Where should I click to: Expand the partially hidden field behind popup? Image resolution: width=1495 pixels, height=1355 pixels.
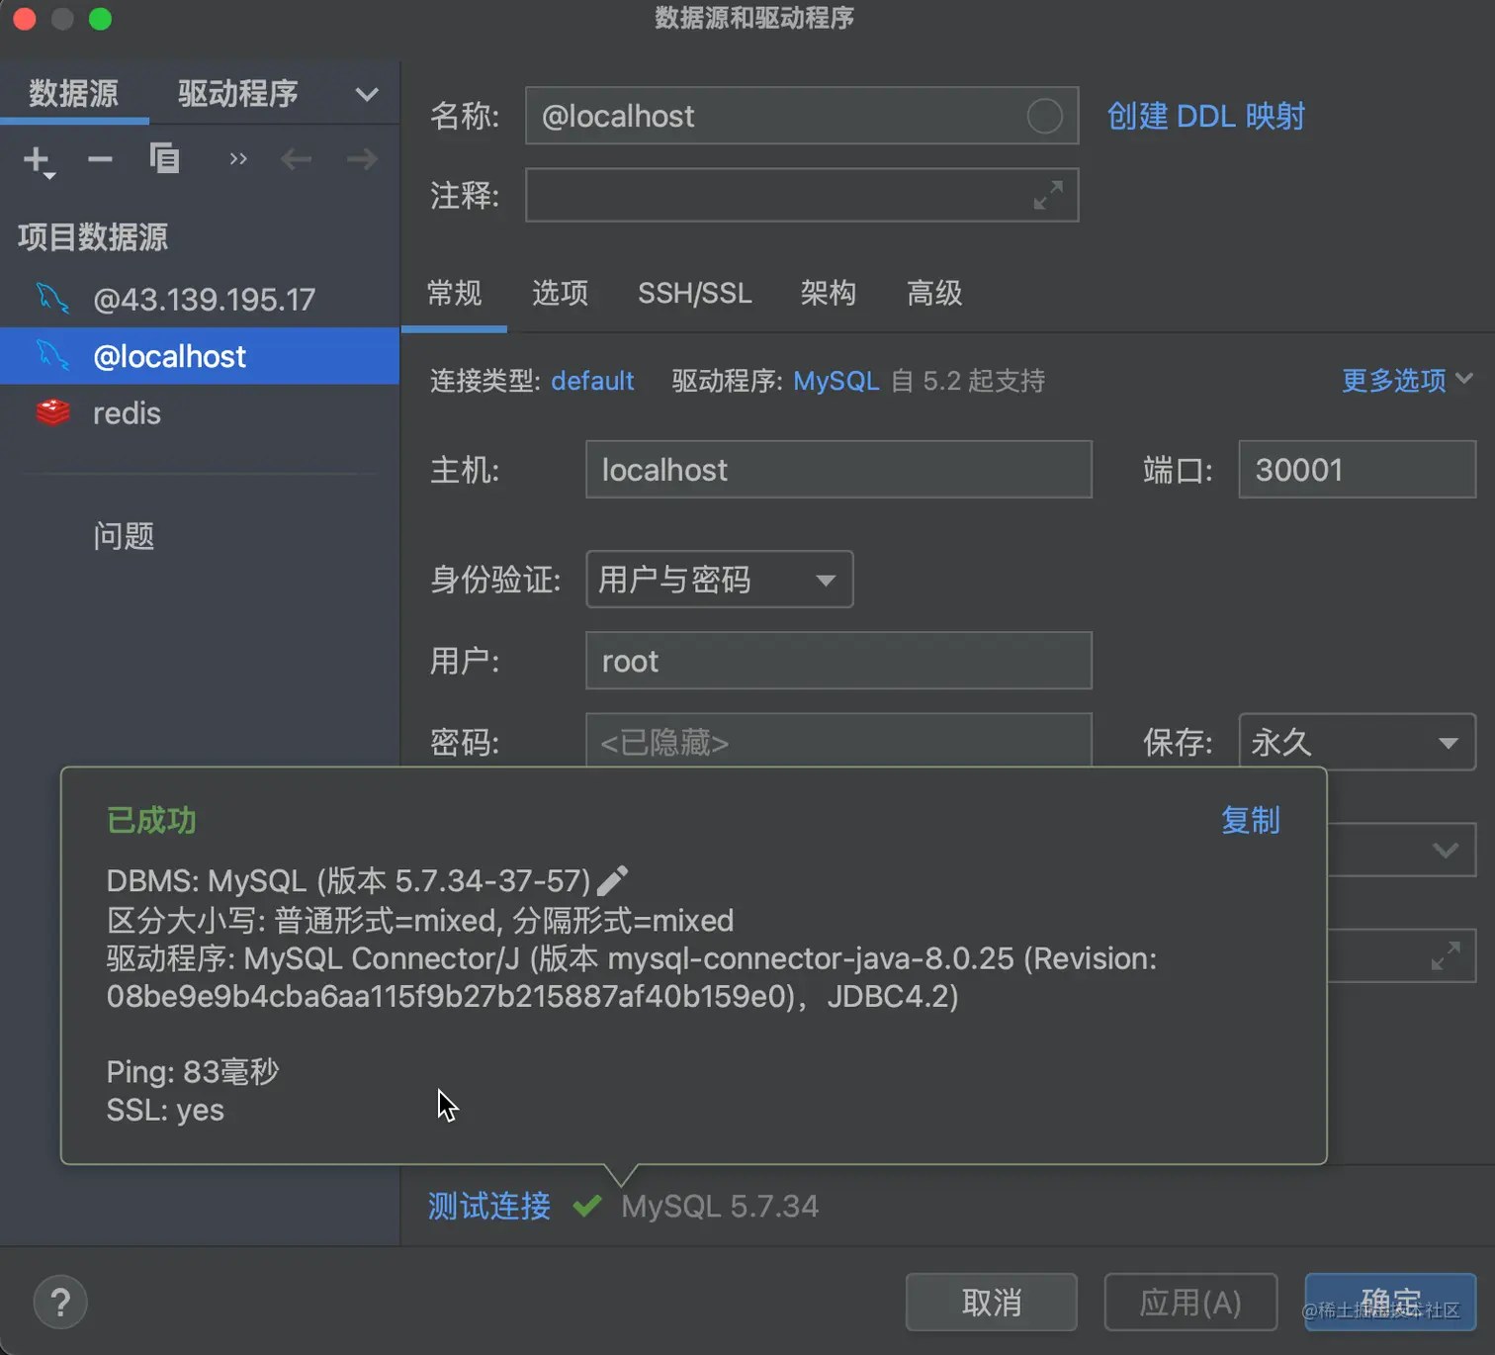click(1446, 955)
